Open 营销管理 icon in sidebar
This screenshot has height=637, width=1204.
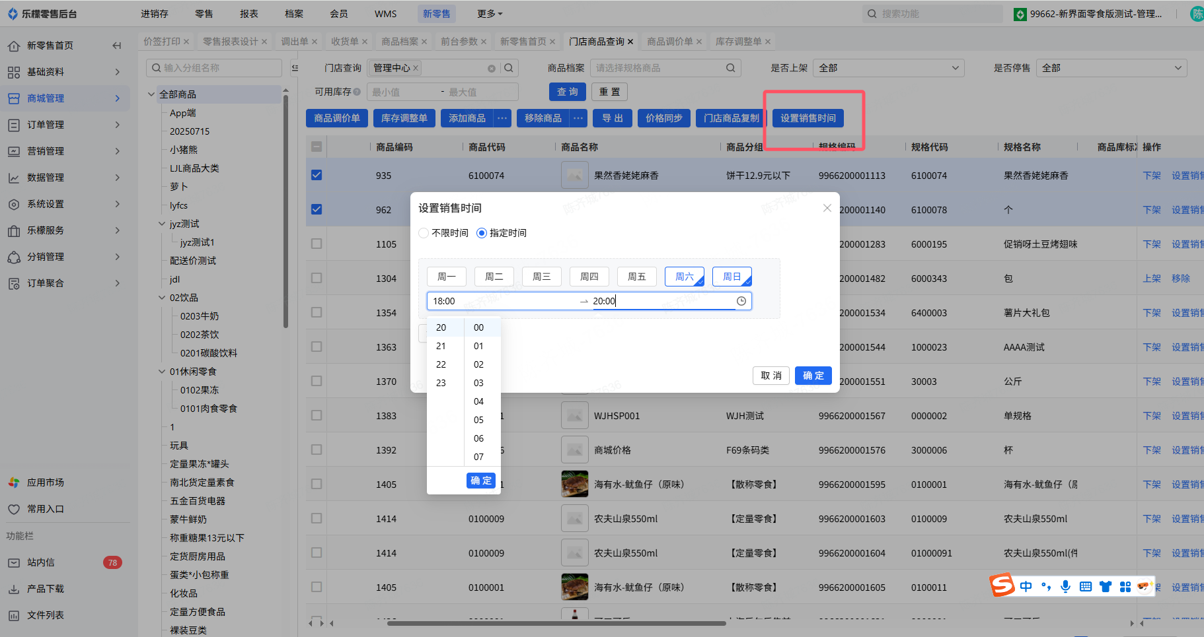pyautogui.click(x=14, y=151)
